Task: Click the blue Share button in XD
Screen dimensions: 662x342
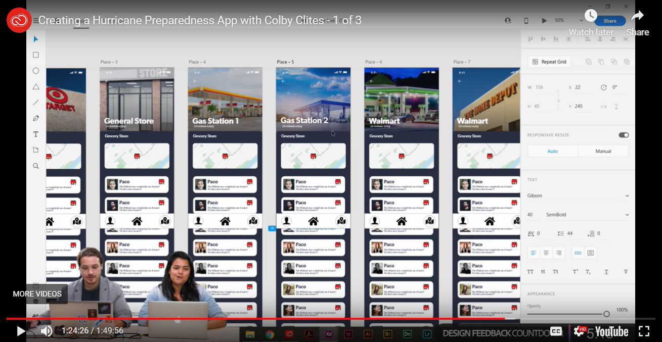Action: [610, 21]
